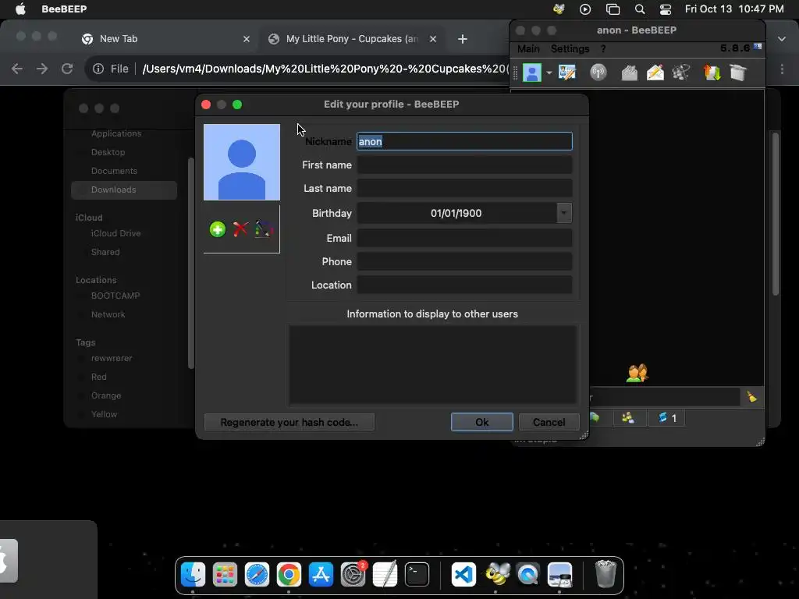Open a new Chrome tab with plus button
This screenshot has width=799, height=599.
click(462, 39)
